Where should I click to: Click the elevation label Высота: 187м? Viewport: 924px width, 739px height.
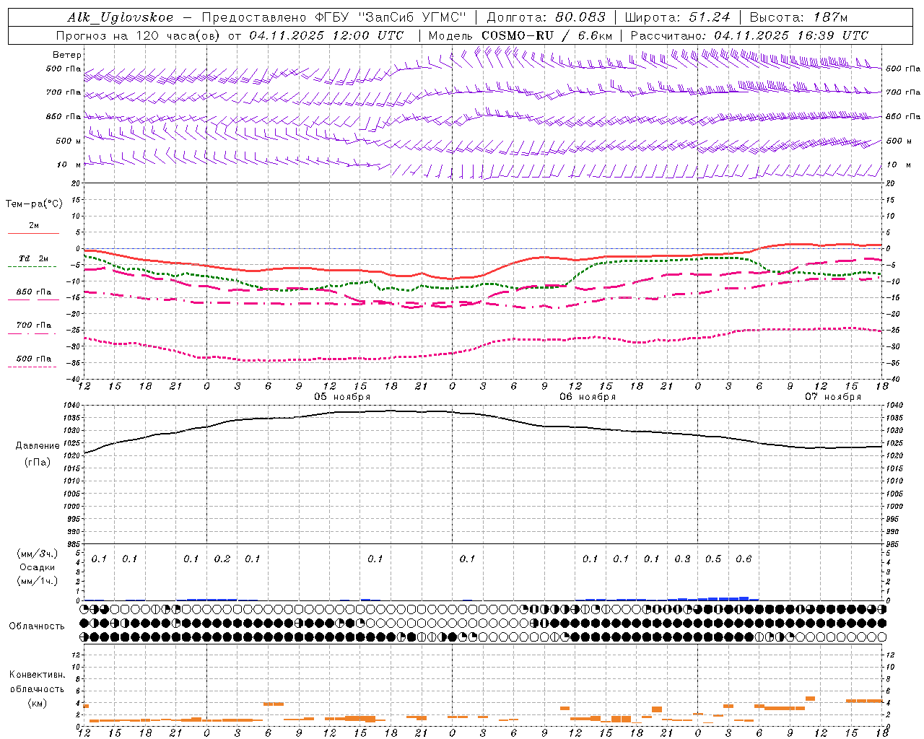point(798,17)
